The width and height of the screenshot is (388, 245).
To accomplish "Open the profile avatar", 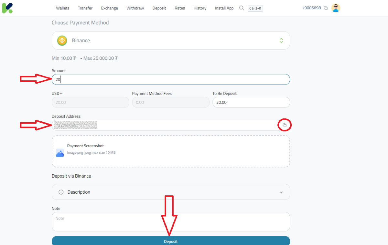I will tap(336, 8).
